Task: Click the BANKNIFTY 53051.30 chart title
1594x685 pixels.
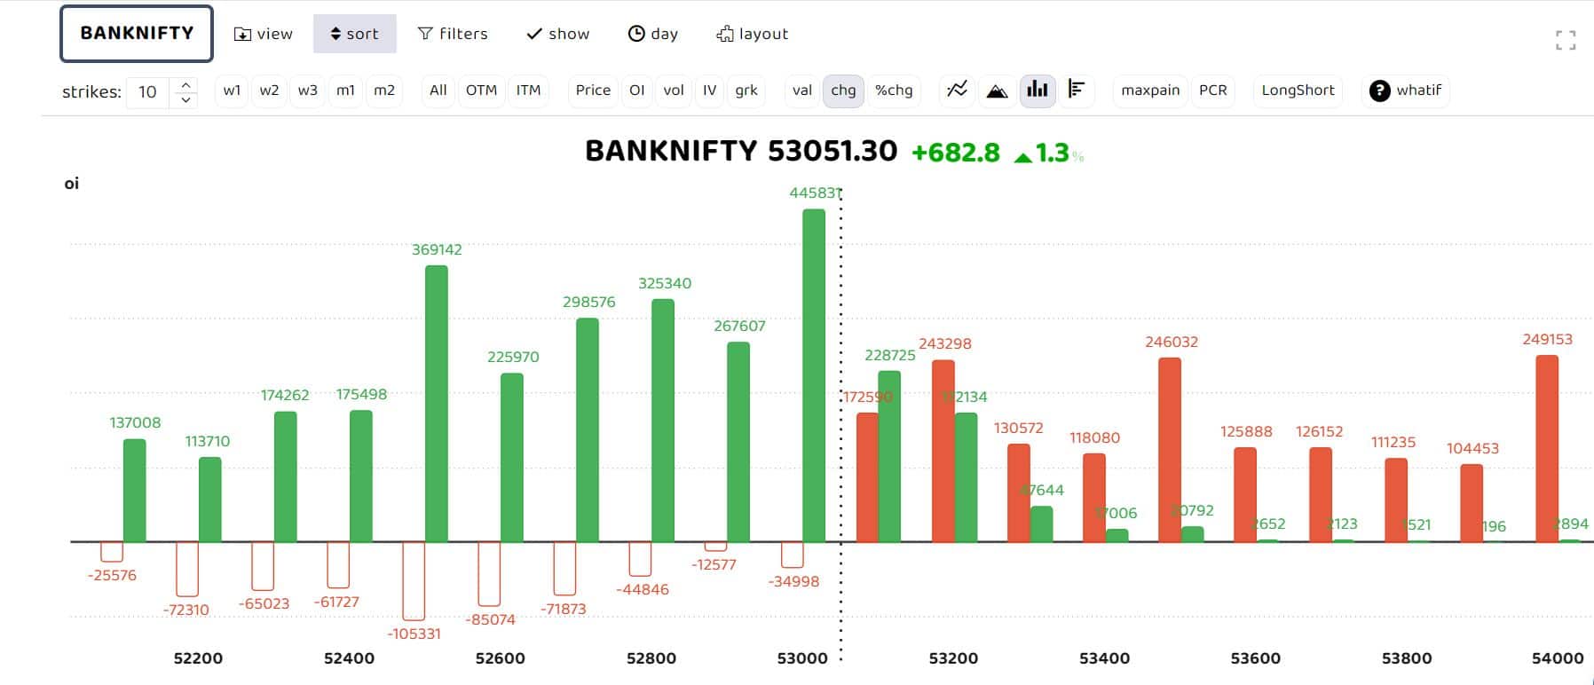Action: [741, 152]
